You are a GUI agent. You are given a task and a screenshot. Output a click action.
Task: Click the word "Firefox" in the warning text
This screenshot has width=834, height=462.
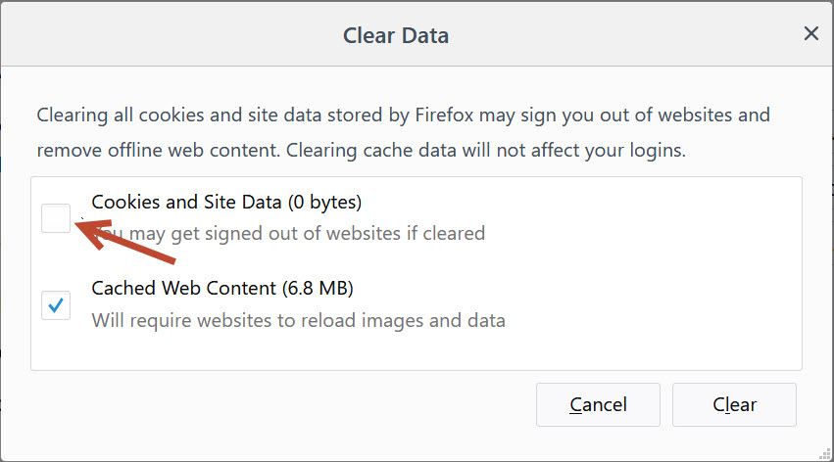click(x=444, y=115)
